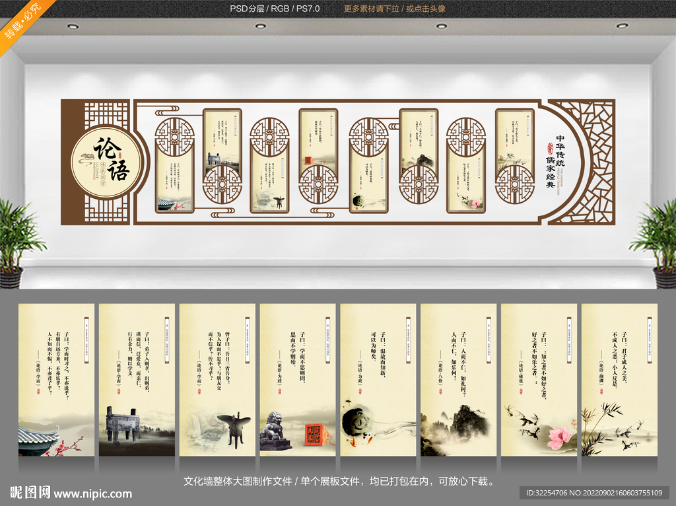676x506 pixels.
Task: Click the 昵图网 logo in bottom-left corner
Action: coord(30,492)
